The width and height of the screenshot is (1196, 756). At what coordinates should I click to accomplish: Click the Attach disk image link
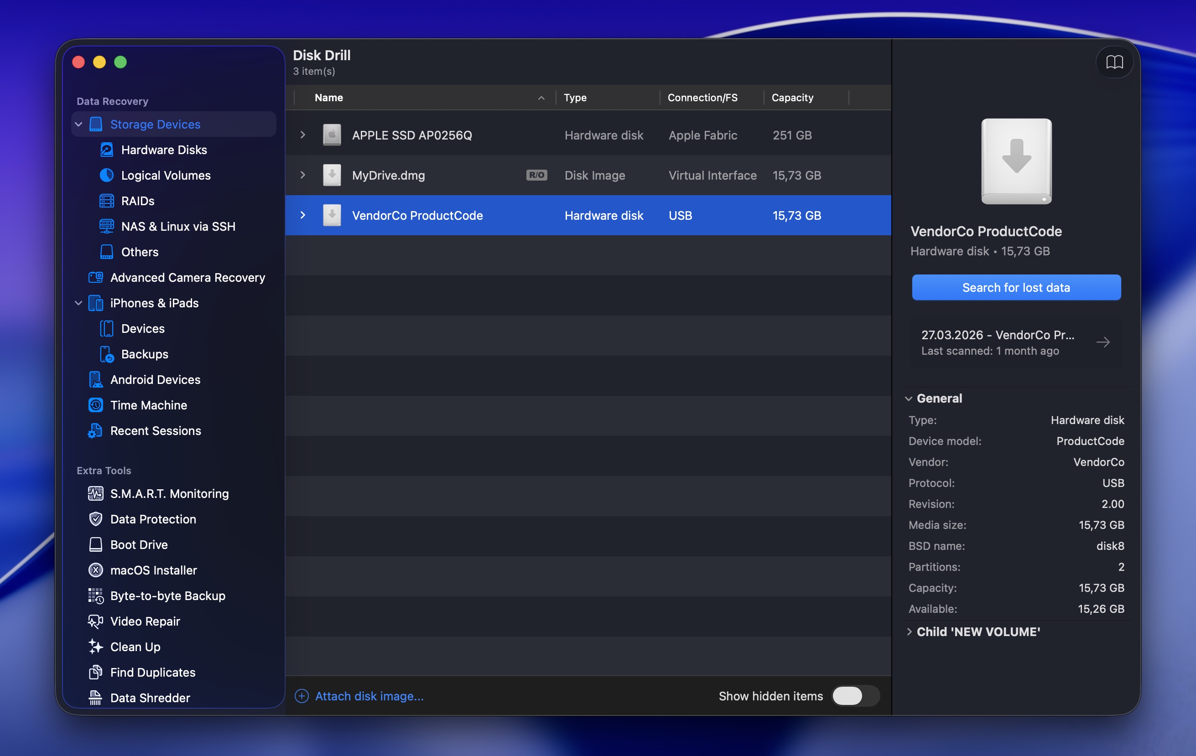[x=369, y=696]
